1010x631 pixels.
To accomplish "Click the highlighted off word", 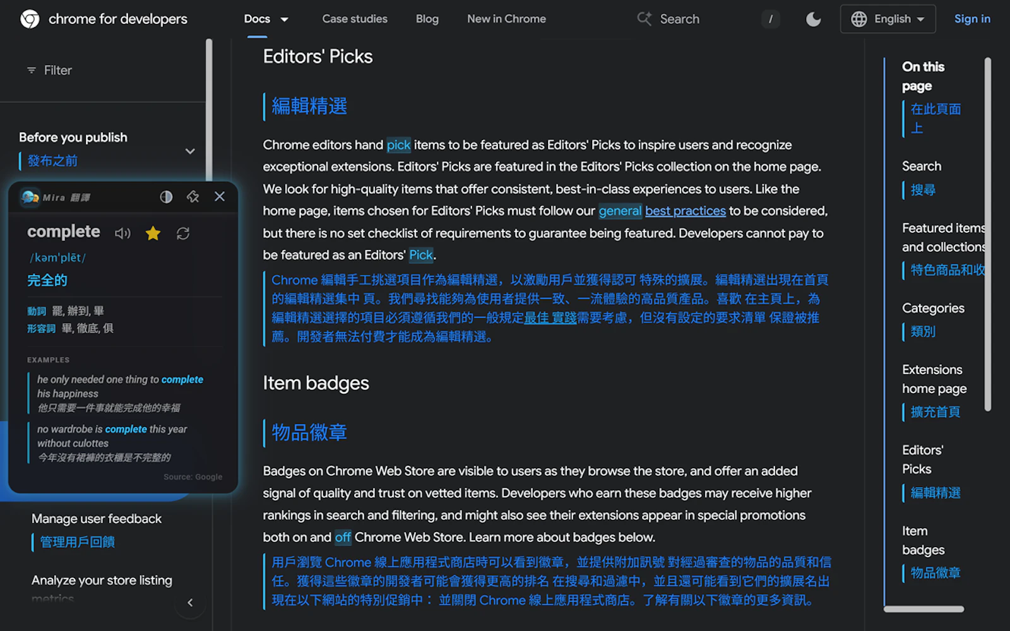I will point(343,538).
